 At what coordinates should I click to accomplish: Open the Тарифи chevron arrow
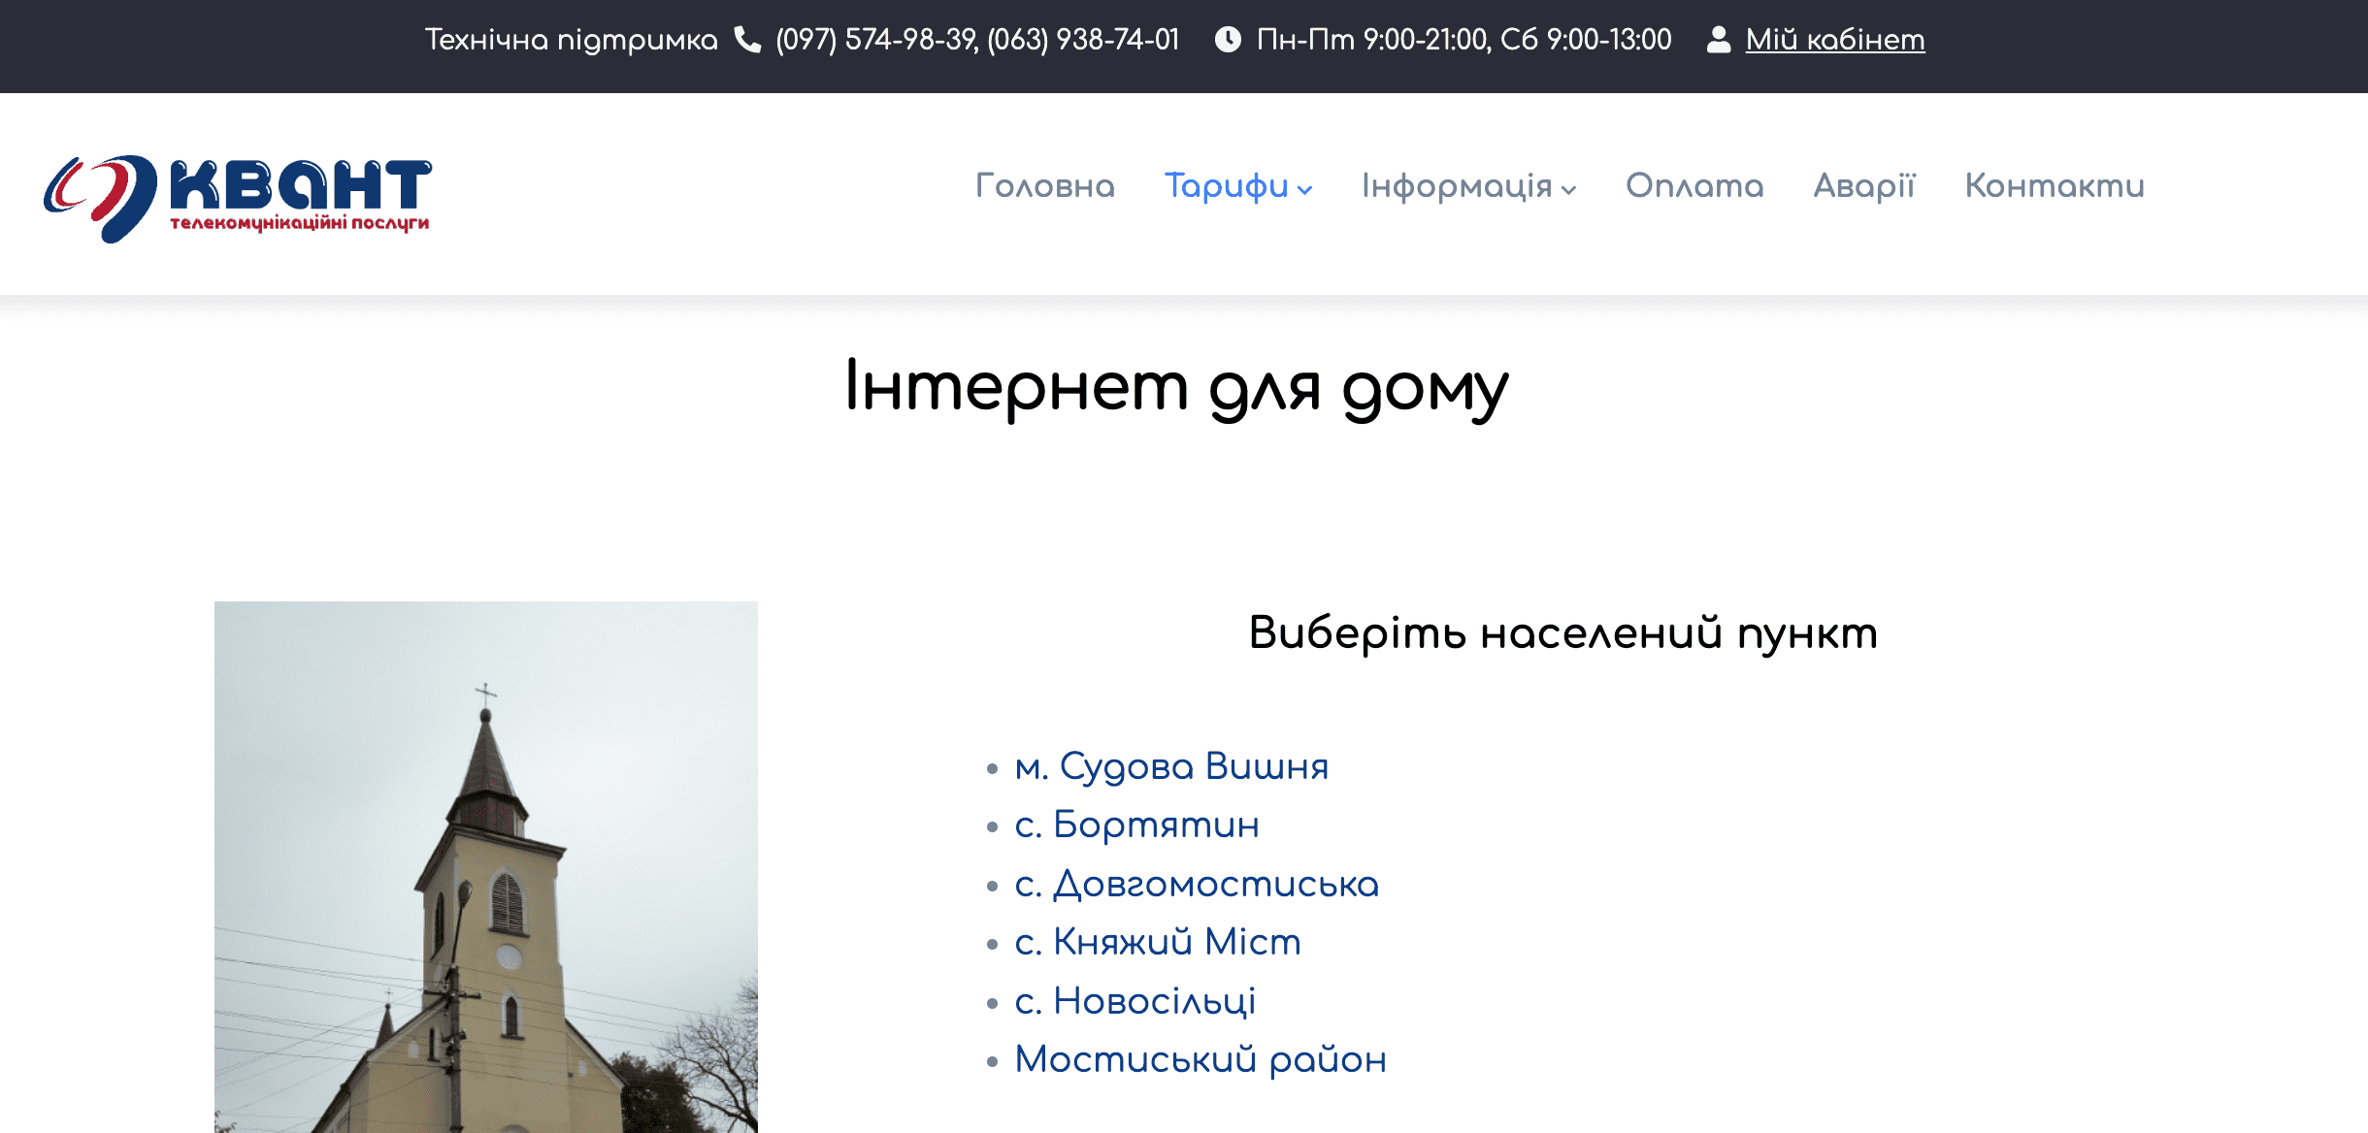click(1304, 192)
